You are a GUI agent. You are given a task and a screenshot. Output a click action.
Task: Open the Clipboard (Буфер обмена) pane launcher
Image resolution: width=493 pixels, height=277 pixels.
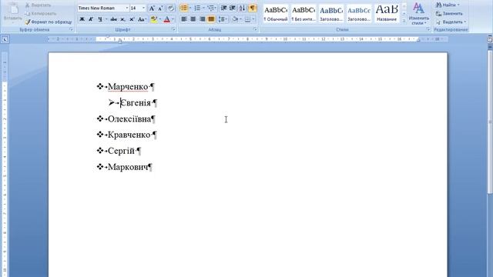(72, 29)
